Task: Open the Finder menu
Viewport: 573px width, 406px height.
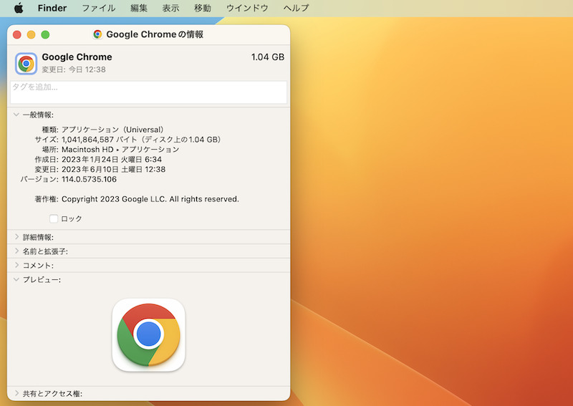Action: coord(52,8)
